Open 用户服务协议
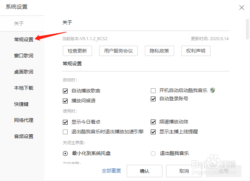250x181 pixels. tap(118, 51)
